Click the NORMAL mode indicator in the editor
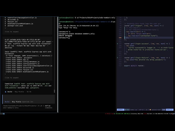This screenshot has height=131, width=175. click(121, 110)
